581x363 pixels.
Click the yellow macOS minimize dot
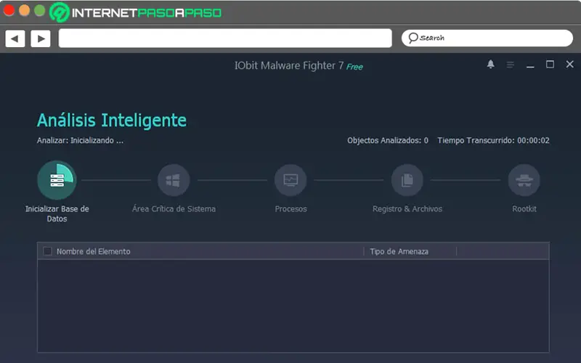click(x=24, y=10)
